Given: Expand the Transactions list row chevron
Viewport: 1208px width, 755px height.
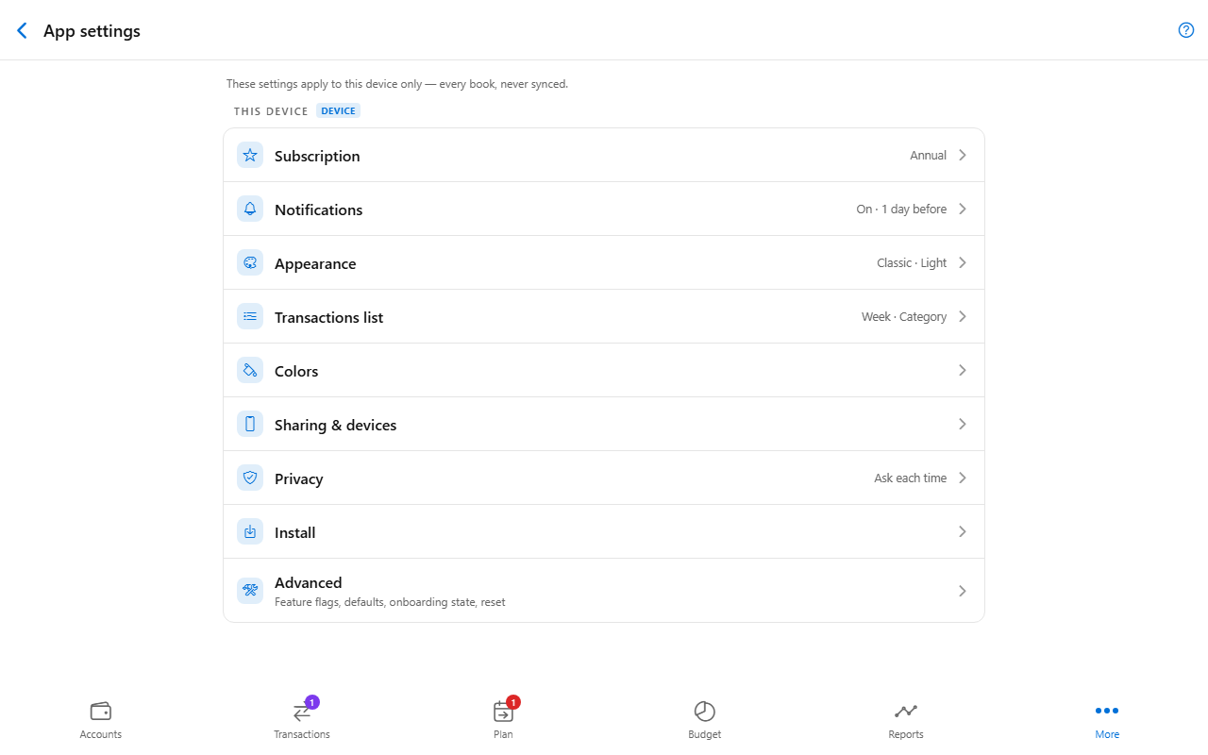Looking at the screenshot, I should pos(963,316).
